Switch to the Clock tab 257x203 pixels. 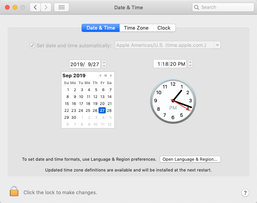click(x=164, y=28)
